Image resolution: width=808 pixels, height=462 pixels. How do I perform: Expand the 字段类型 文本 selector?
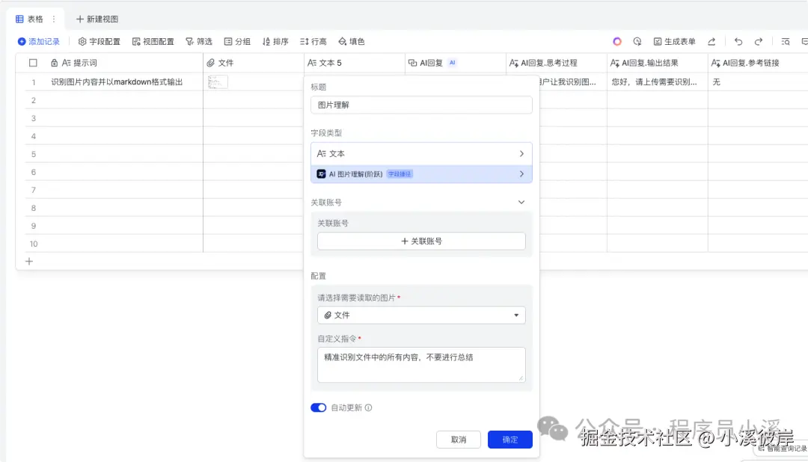pos(421,153)
